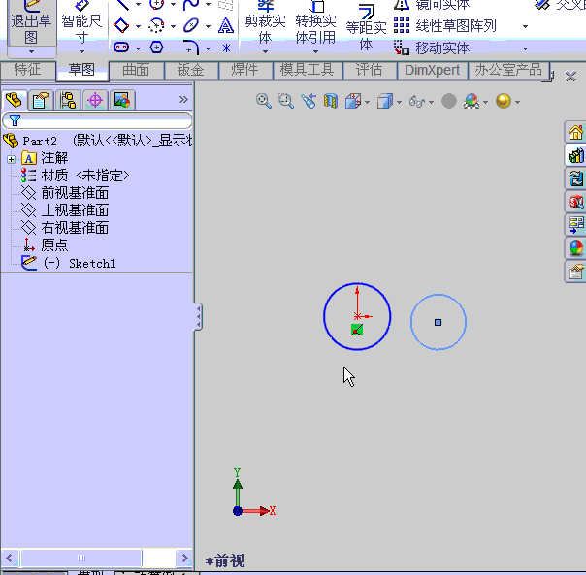
Task: Switch to the 曲面 surfaces tab
Action: tap(136, 70)
